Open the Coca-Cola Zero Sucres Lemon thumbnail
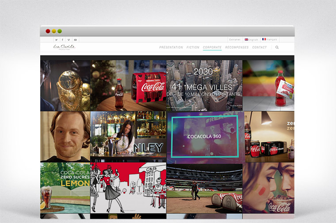336x223 pixels. [65, 188]
